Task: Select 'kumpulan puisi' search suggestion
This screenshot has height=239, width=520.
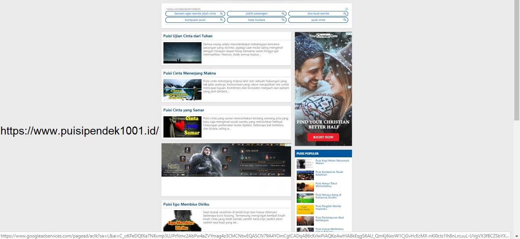Action: pyautogui.click(x=195, y=20)
